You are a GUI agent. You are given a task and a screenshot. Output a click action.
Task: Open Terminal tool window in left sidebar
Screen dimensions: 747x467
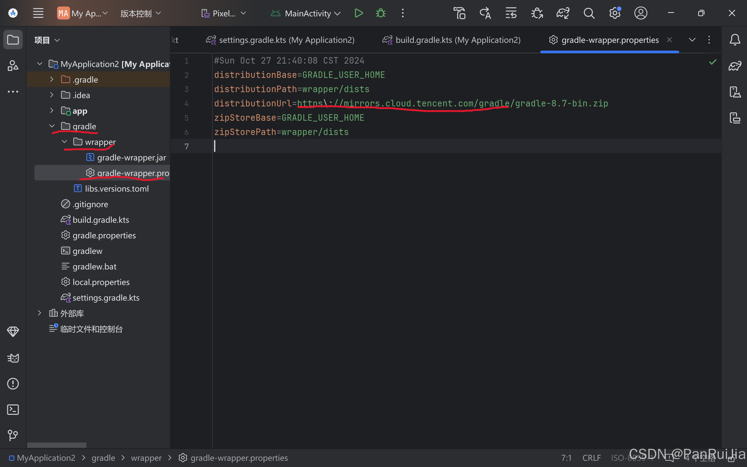coord(13,410)
